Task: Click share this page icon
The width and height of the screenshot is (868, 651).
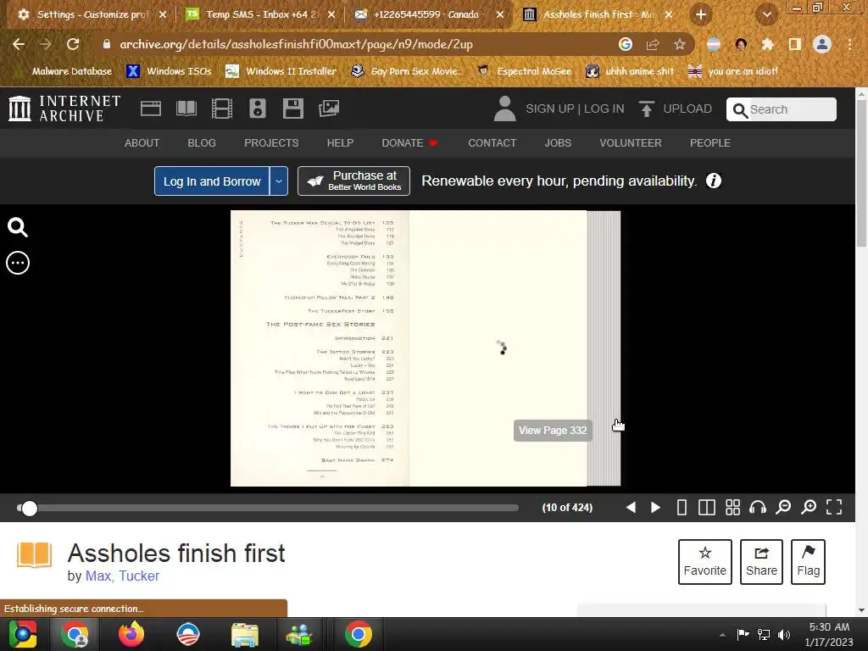Action: (653, 44)
